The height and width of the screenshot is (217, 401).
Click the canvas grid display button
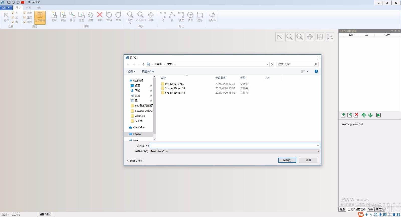pos(320,37)
